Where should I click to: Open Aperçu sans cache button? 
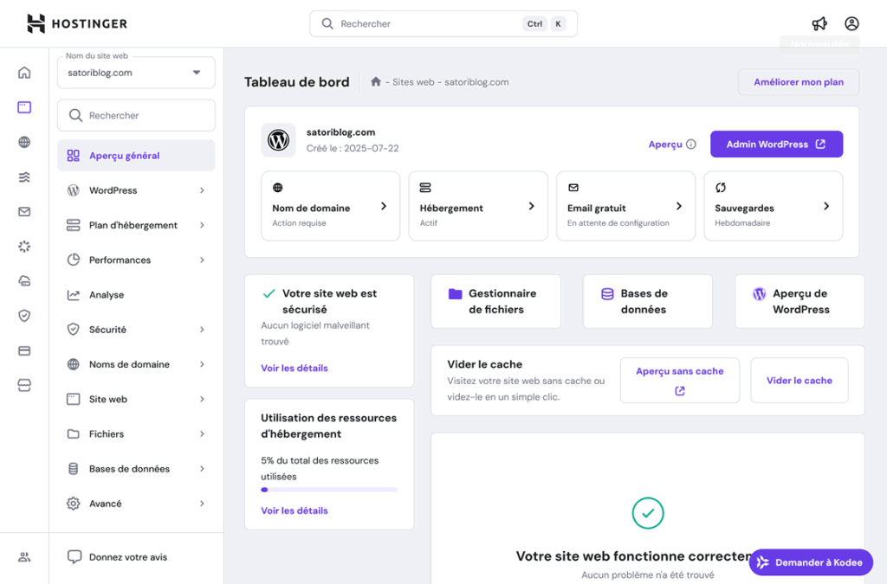(680, 380)
